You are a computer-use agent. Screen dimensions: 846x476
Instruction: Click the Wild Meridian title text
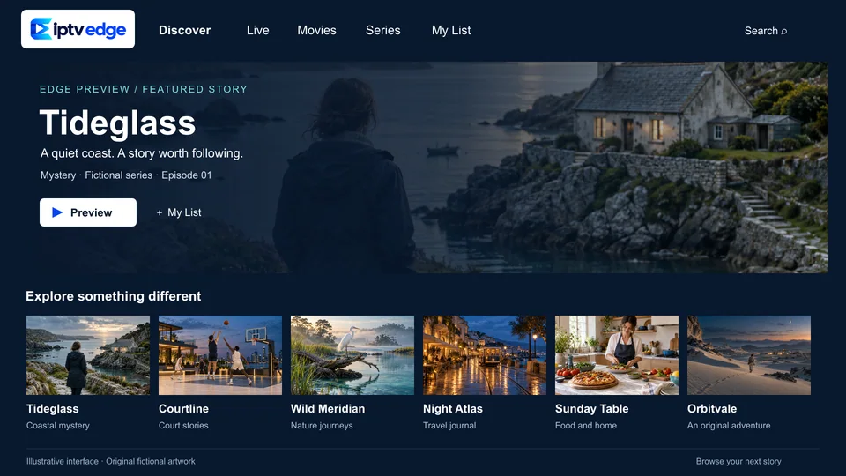[x=328, y=408]
